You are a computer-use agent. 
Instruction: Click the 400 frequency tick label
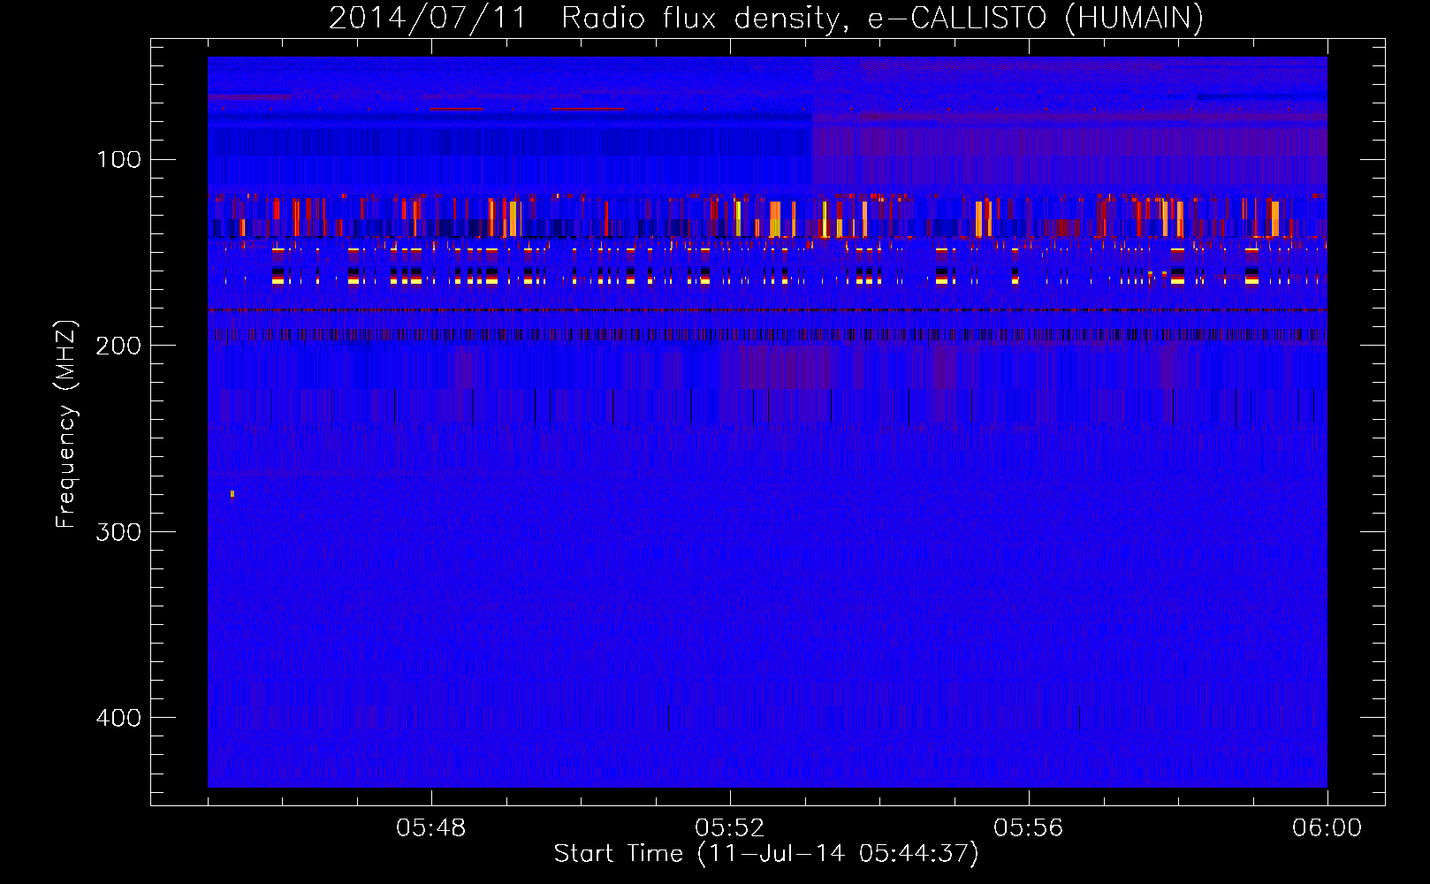tap(118, 718)
